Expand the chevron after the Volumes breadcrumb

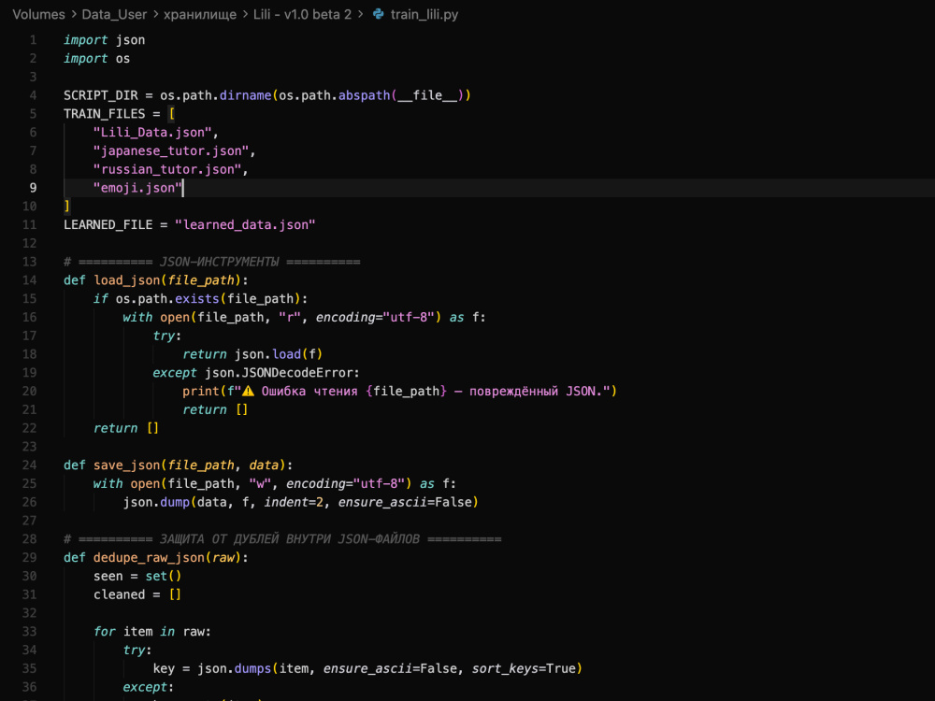[73, 14]
